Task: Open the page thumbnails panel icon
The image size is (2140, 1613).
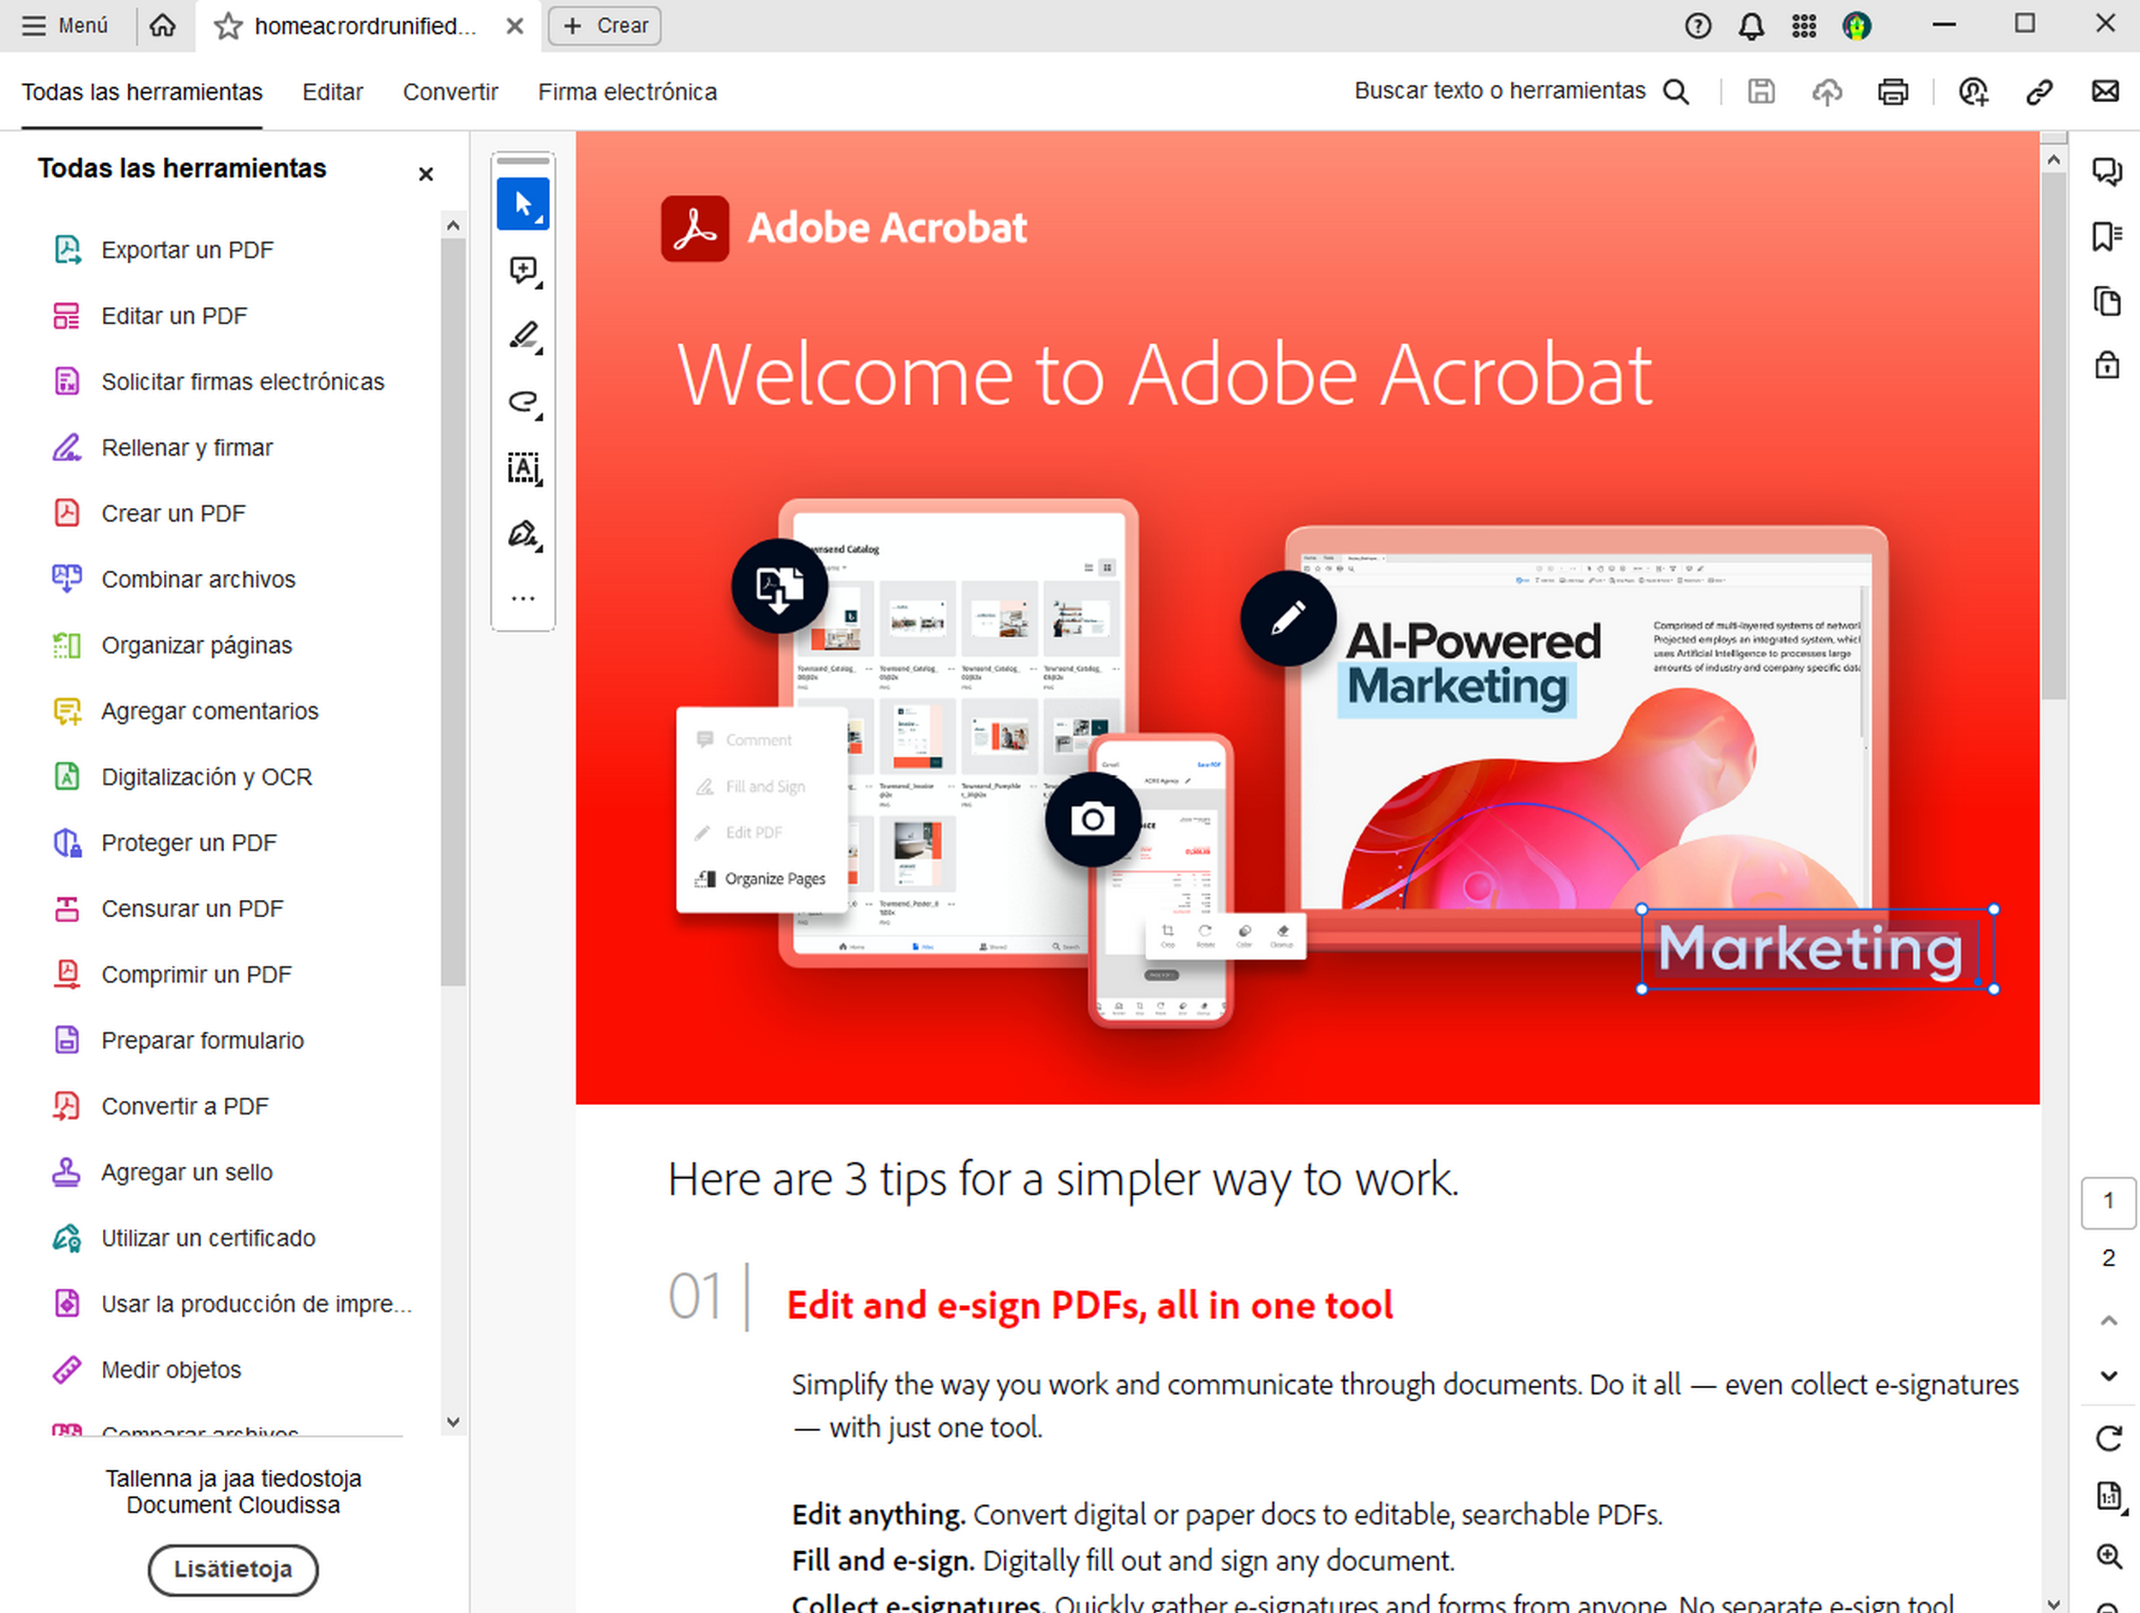Action: [x=2107, y=301]
